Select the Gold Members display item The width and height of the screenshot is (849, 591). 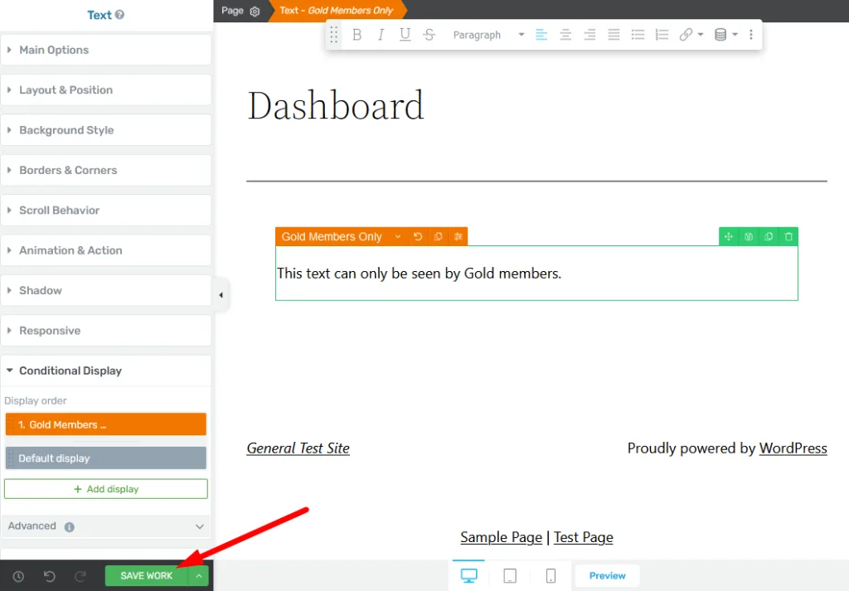106,424
